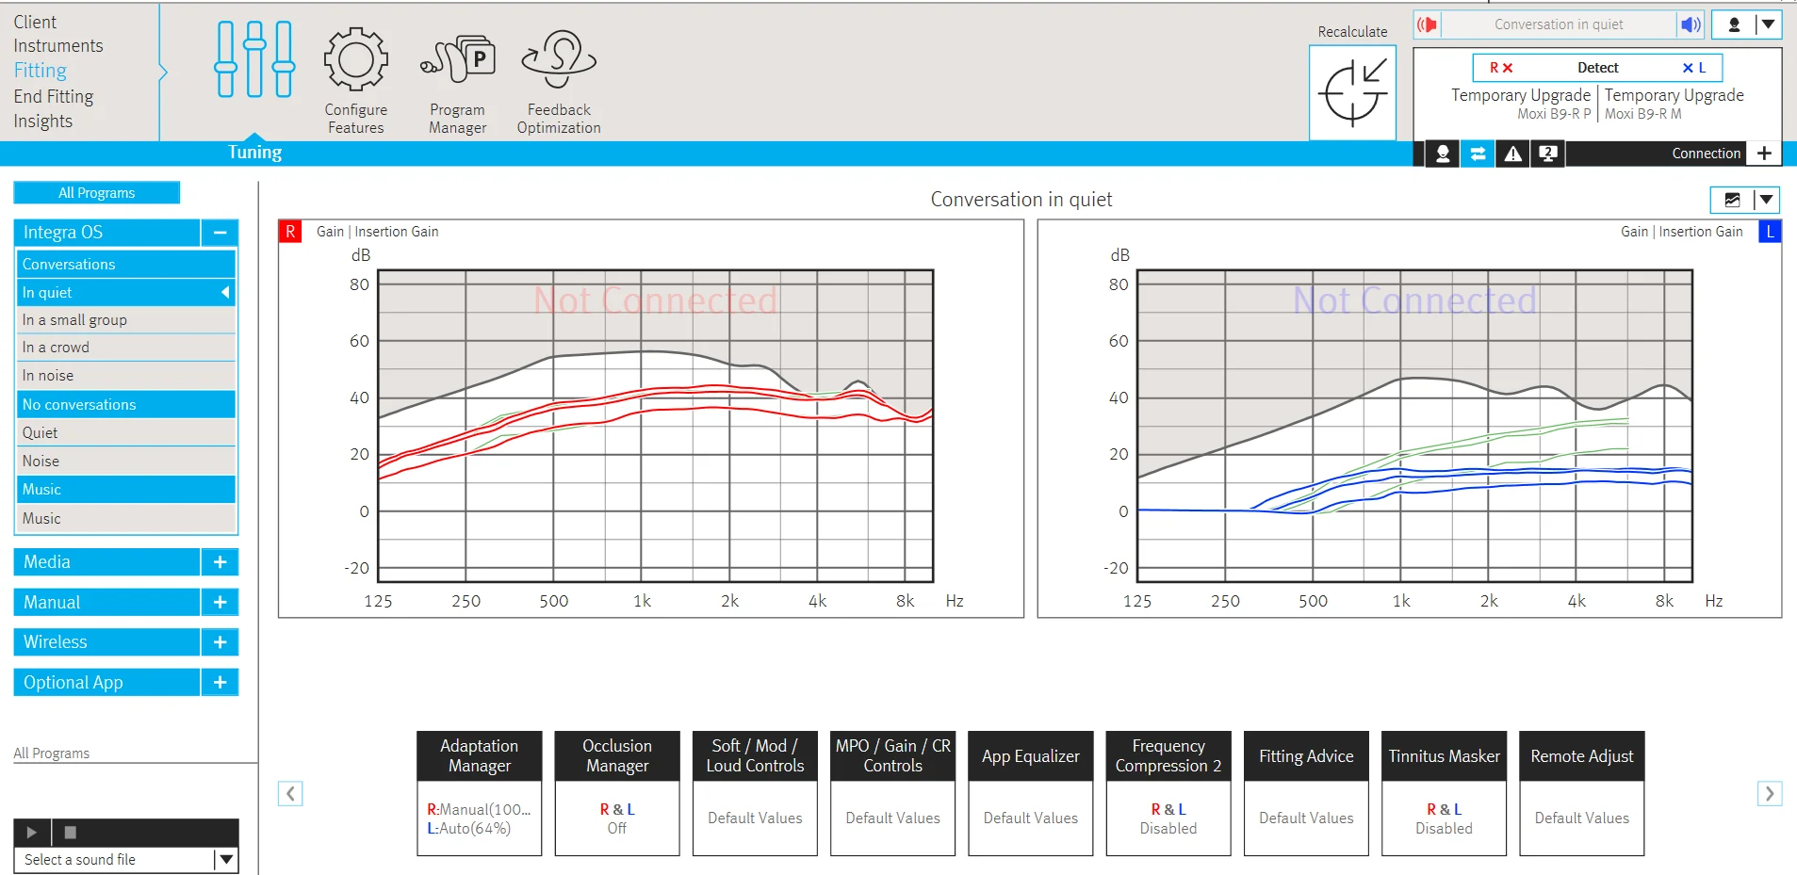The width and height of the screenshot is (1797, 875).
Task: Open Program Manager icon
Action: [x=458, y=59]
